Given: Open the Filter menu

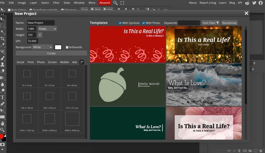Looking at the screenshot, I should pos(56,3).
